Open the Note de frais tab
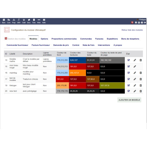Viewport: 147px width, 147px height. pyautogui.click(x=89, y=45)
